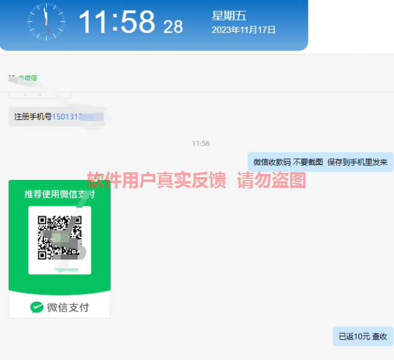The height and width of the screenshot is (360, 394).
Task: Click the weekday text 星期五
Action: [x=229, y=16]
